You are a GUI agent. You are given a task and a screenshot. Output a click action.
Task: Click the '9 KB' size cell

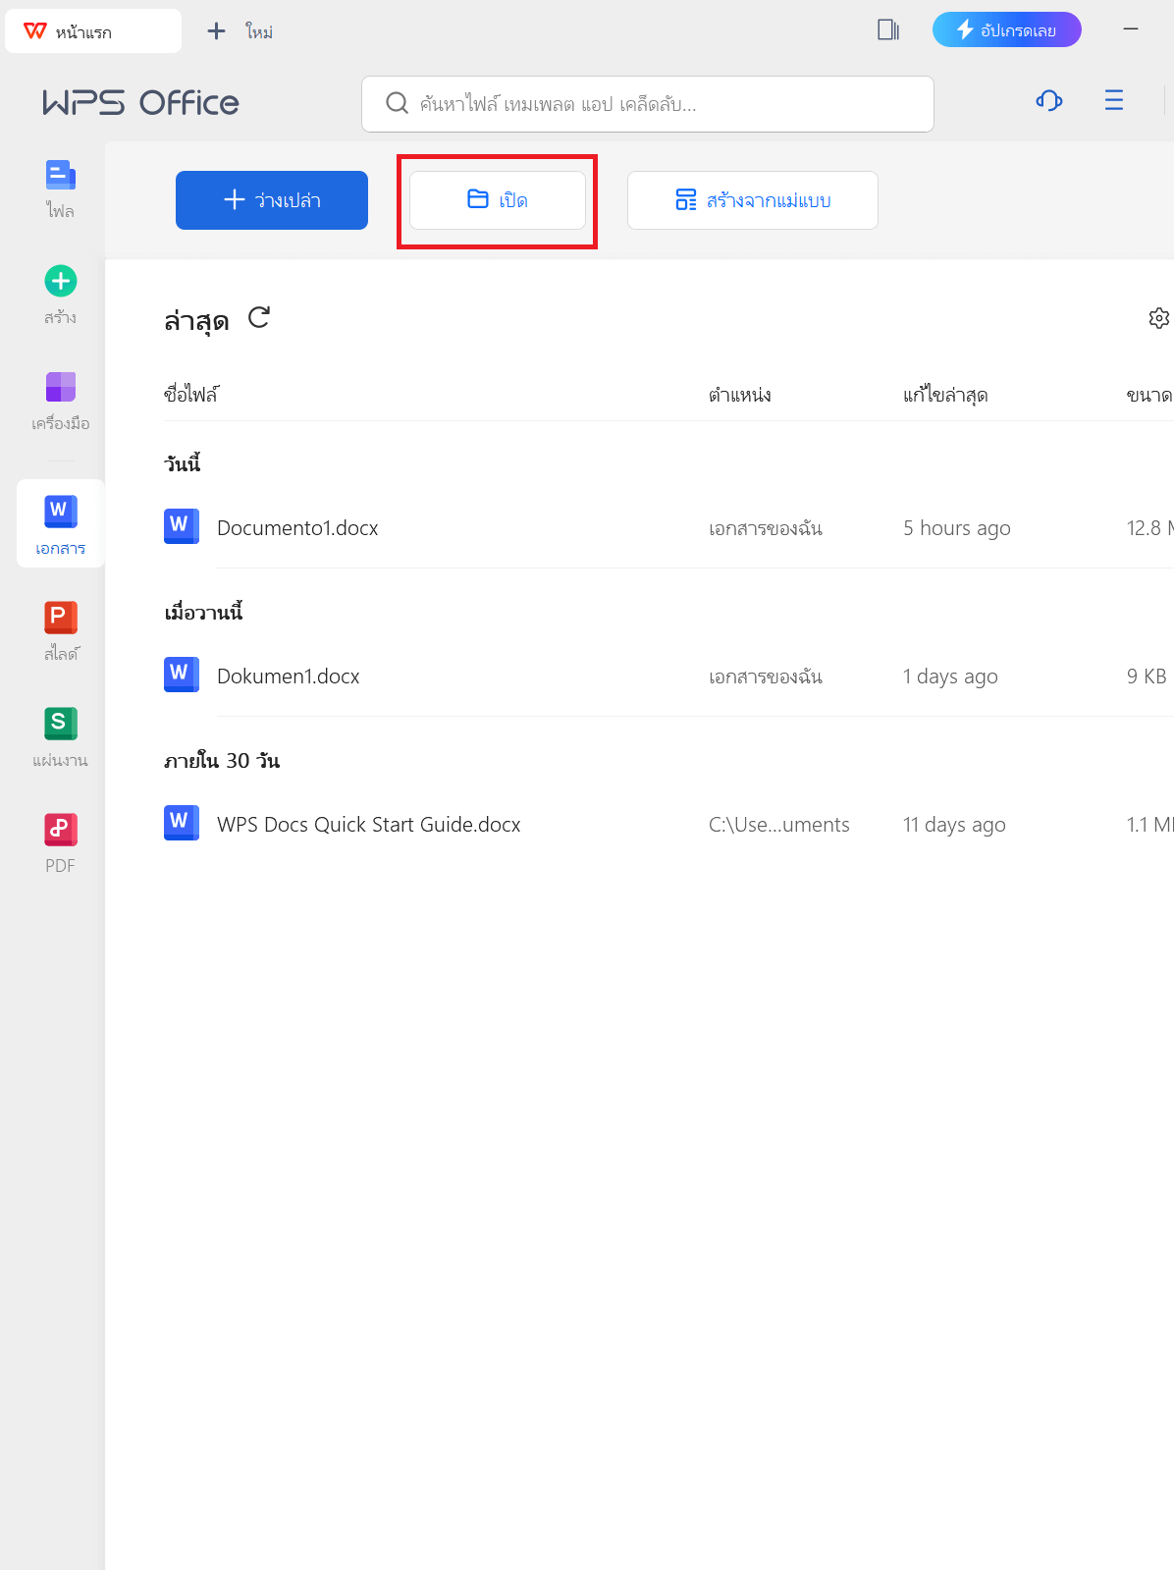pos(1147,677)
